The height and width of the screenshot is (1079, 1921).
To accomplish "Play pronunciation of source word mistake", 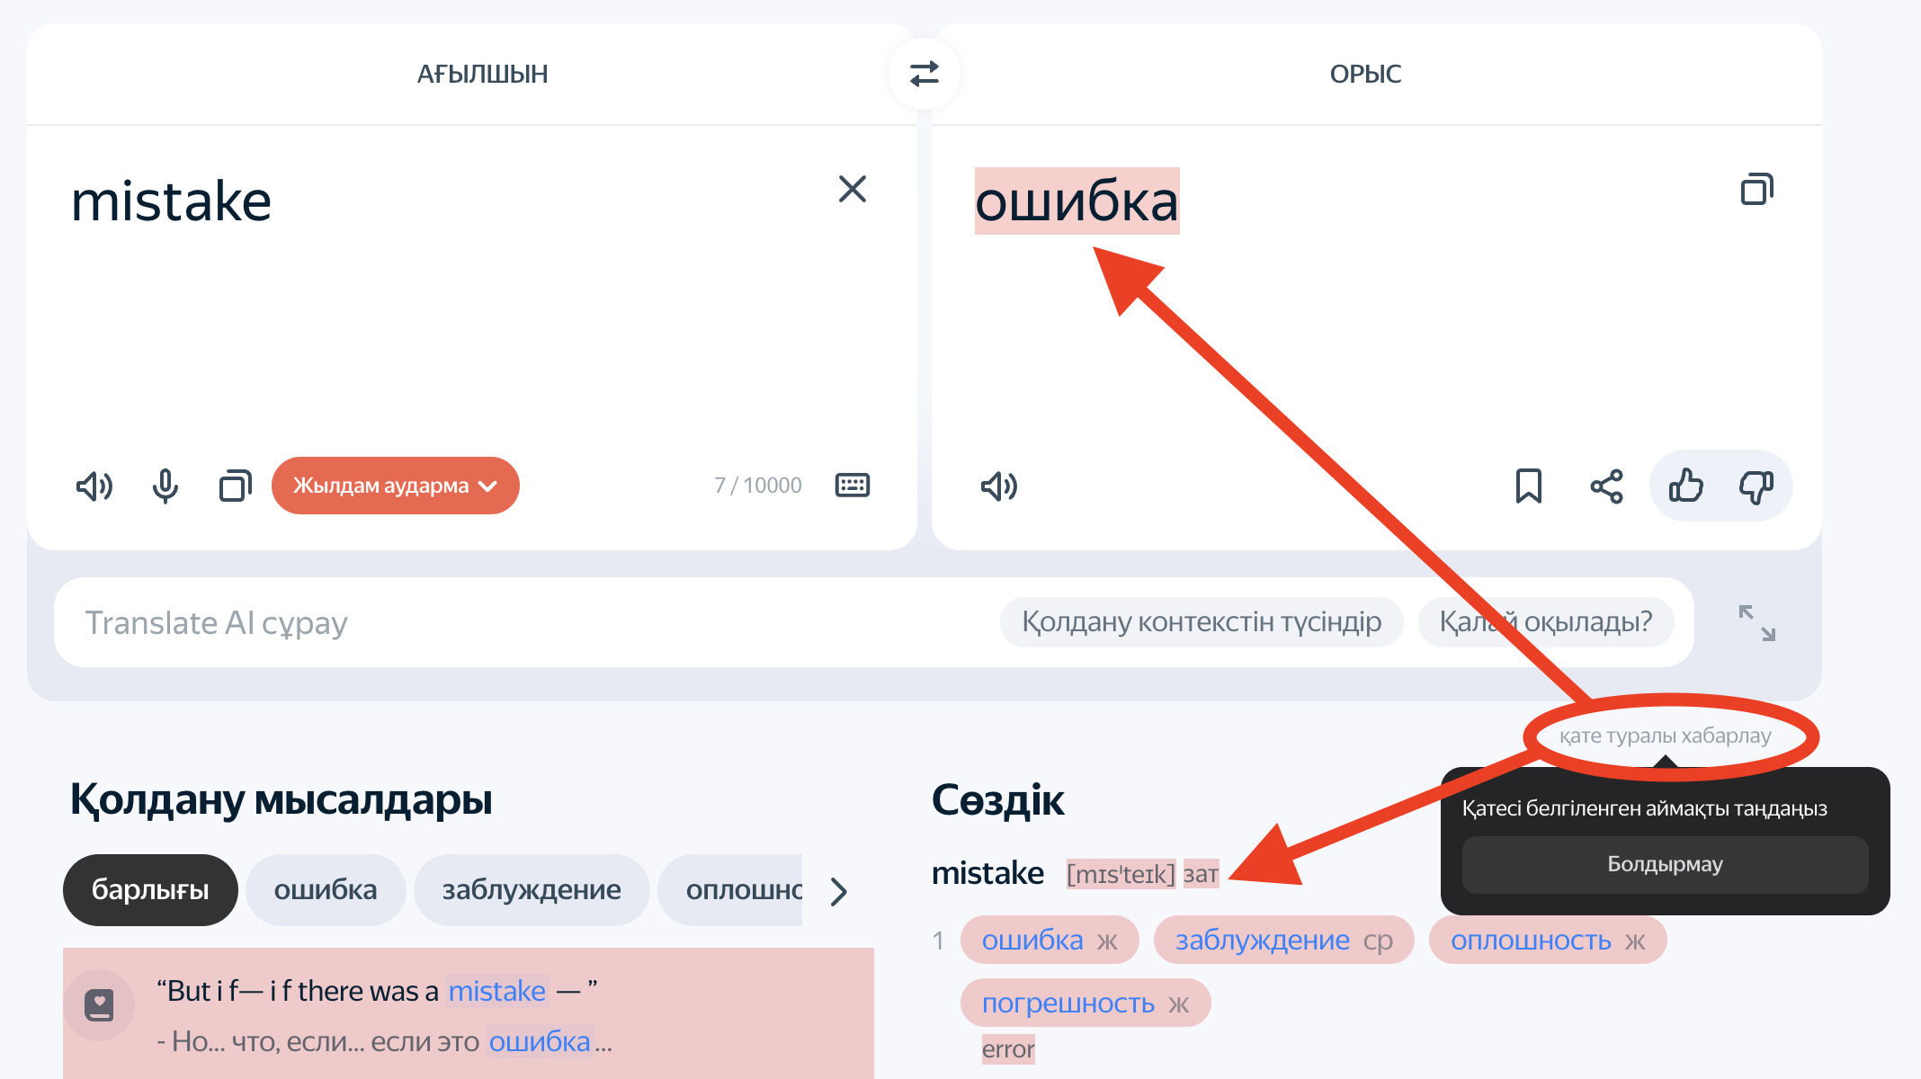I will click(x=94, y=486).
